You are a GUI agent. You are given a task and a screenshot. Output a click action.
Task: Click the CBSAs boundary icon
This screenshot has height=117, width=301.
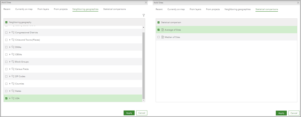pyautogui.click(x=13, y=54)
